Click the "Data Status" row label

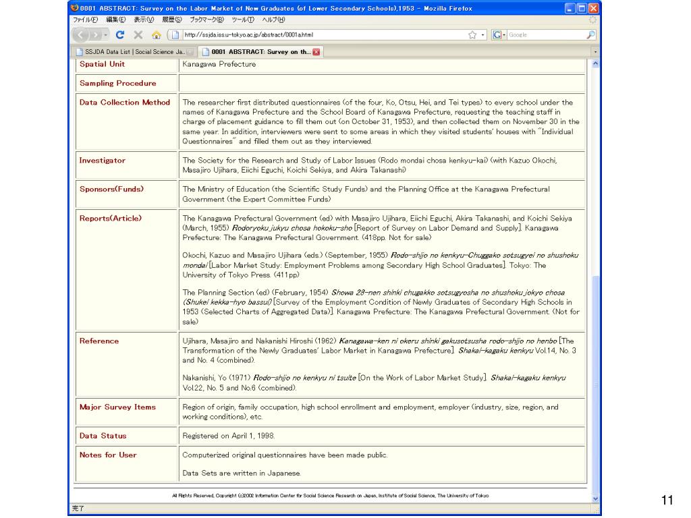tap(103, 436)
